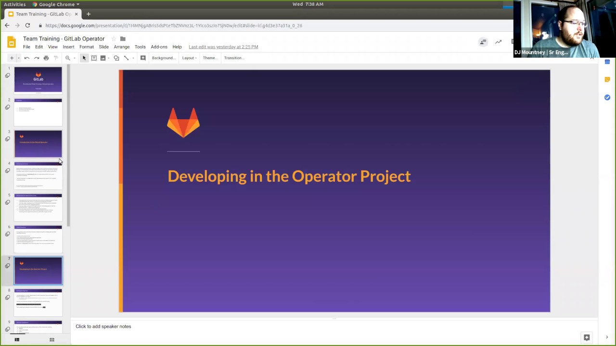Star the Team Training presentation
Screen dimensions: 616x346
point(114,38)
